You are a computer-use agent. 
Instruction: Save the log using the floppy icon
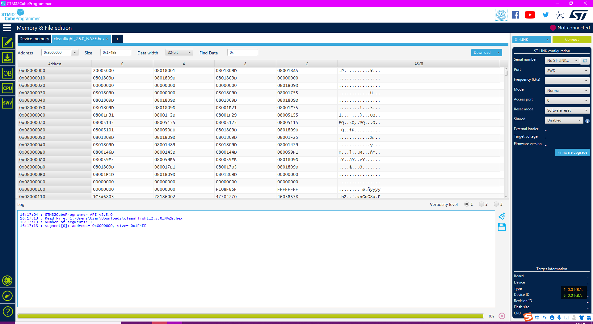[502, 227]
